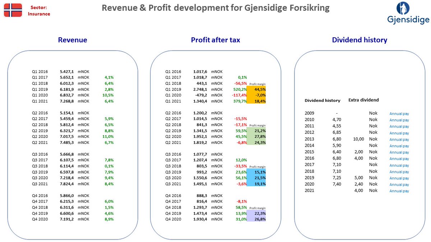431x242 pixels.
Task: Click the red -17,1% profit change
Action: [241, 125]
